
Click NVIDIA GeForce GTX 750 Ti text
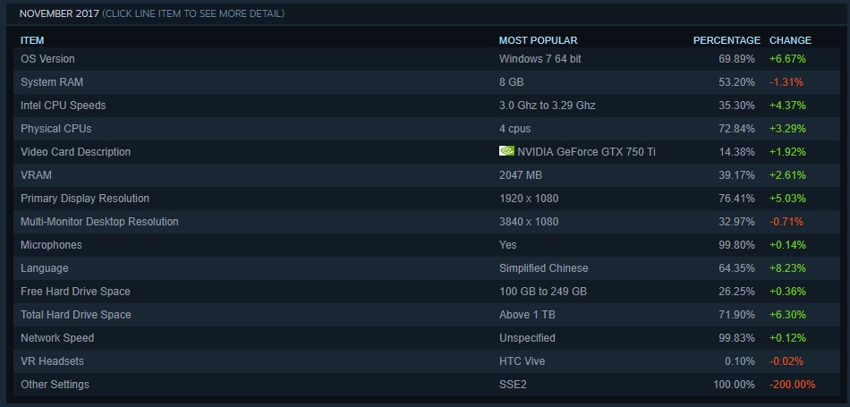[x=586, y=152]
